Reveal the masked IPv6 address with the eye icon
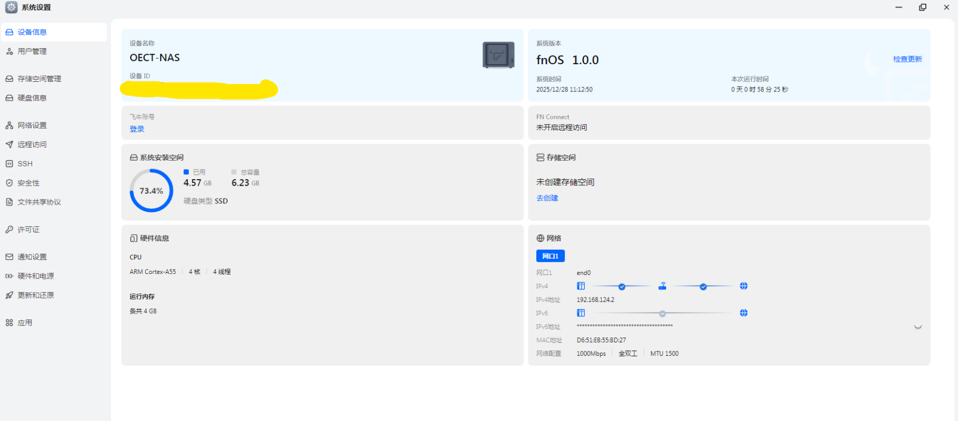This screenshot has height=421, width=958. 918,327
